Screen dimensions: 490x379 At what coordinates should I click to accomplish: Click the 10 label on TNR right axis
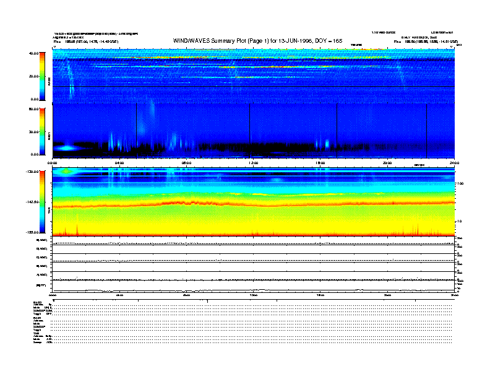(x=459, y=221)
